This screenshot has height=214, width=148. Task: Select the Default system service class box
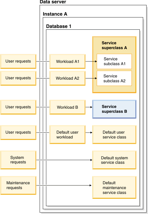click(114, 160)
